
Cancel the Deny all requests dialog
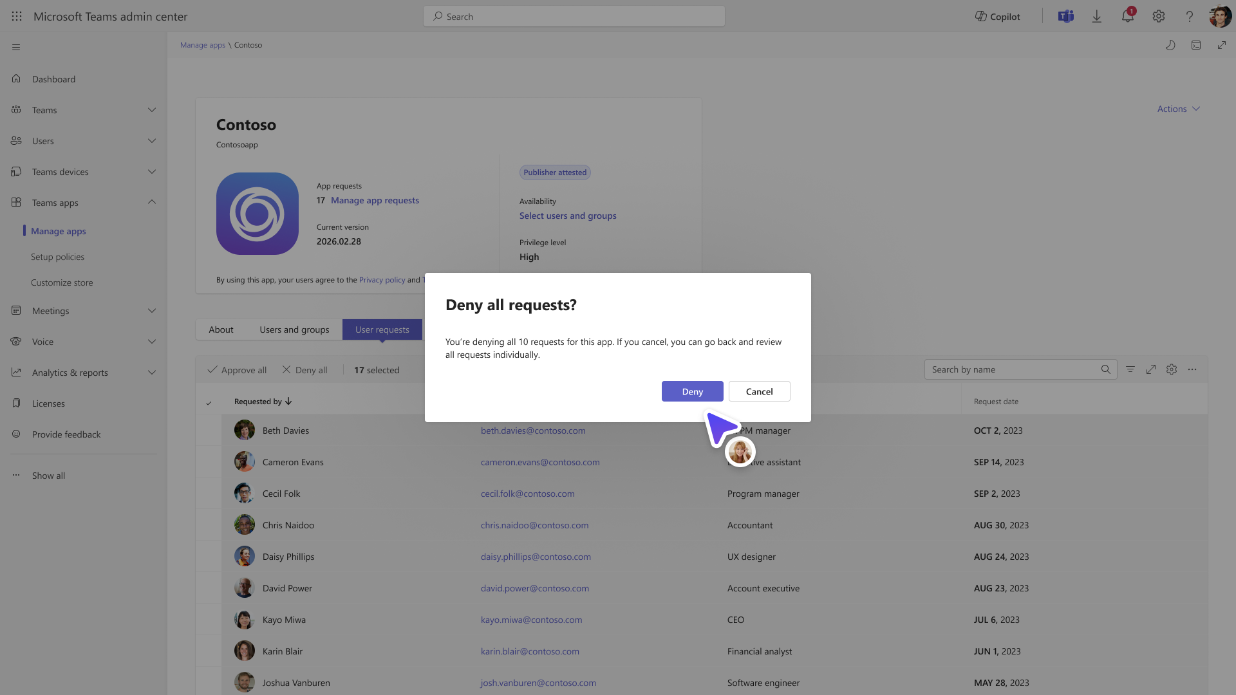point(760,391)
